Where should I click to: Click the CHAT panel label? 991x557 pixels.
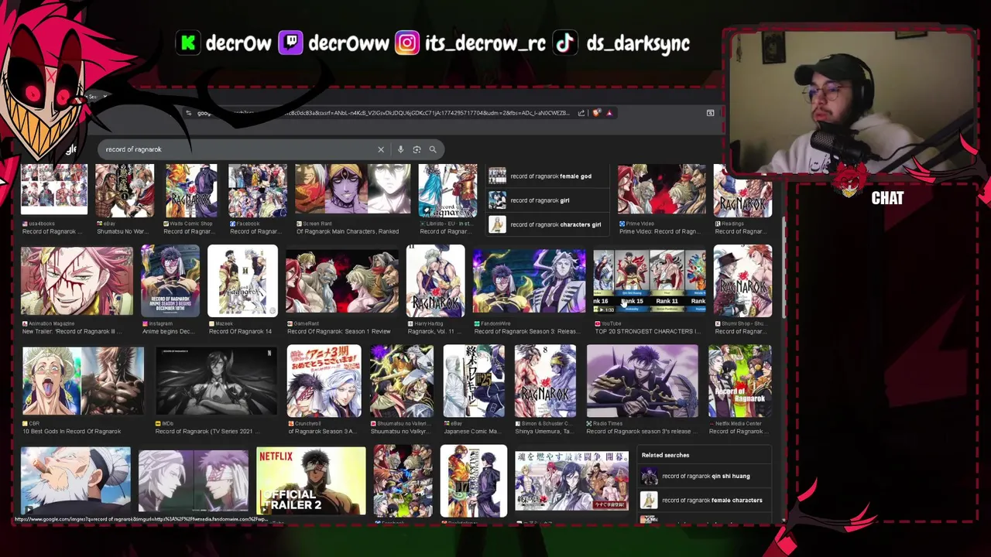tap(887, 198)
